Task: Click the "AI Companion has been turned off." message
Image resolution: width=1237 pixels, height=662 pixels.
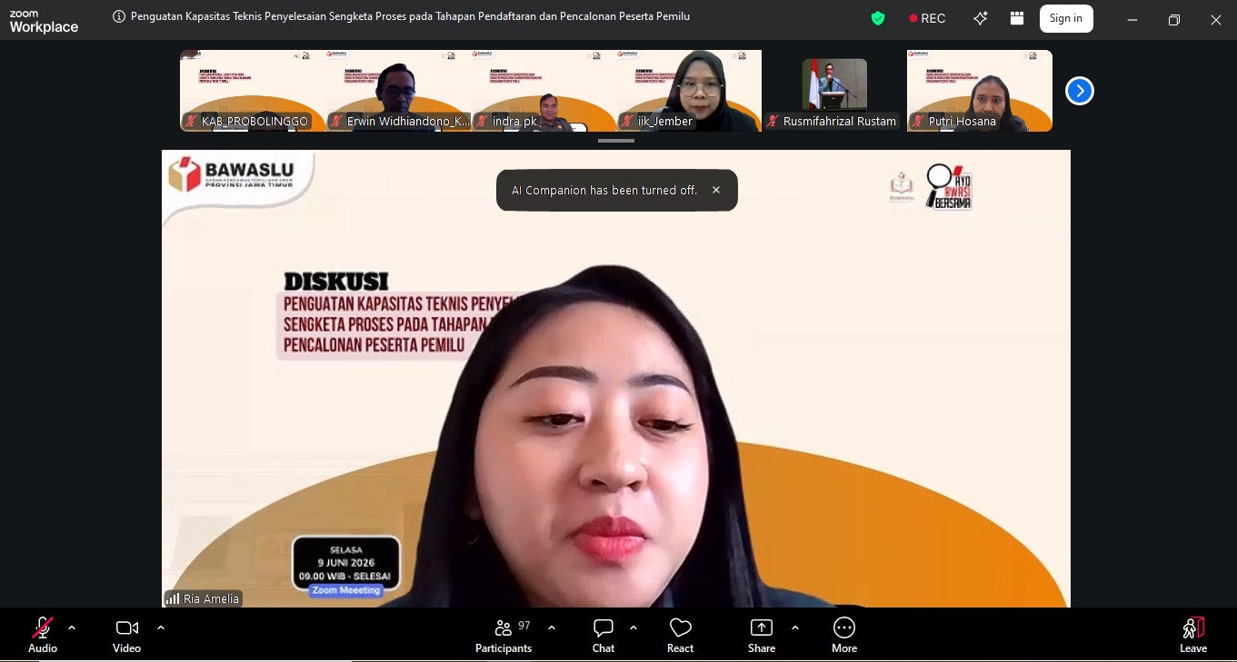Action: tap(604, 191)
